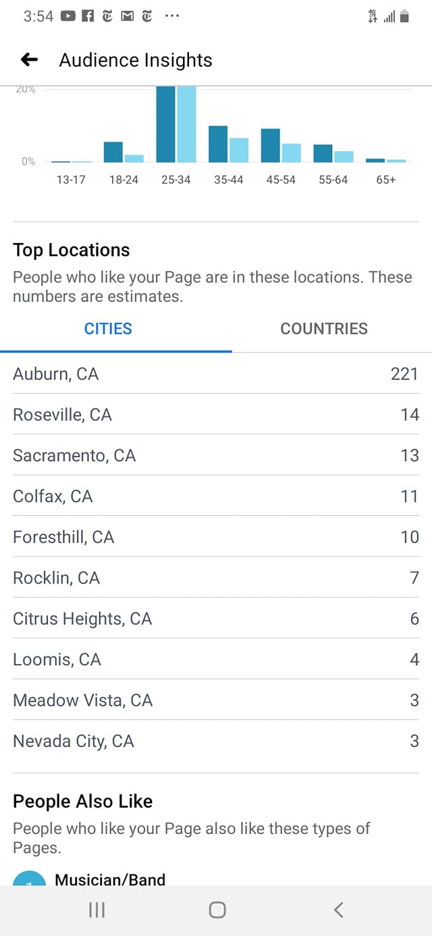Switch to the COUNTRIES tab
The height and width of the screenshot is (936, 432).
point(324,329)
